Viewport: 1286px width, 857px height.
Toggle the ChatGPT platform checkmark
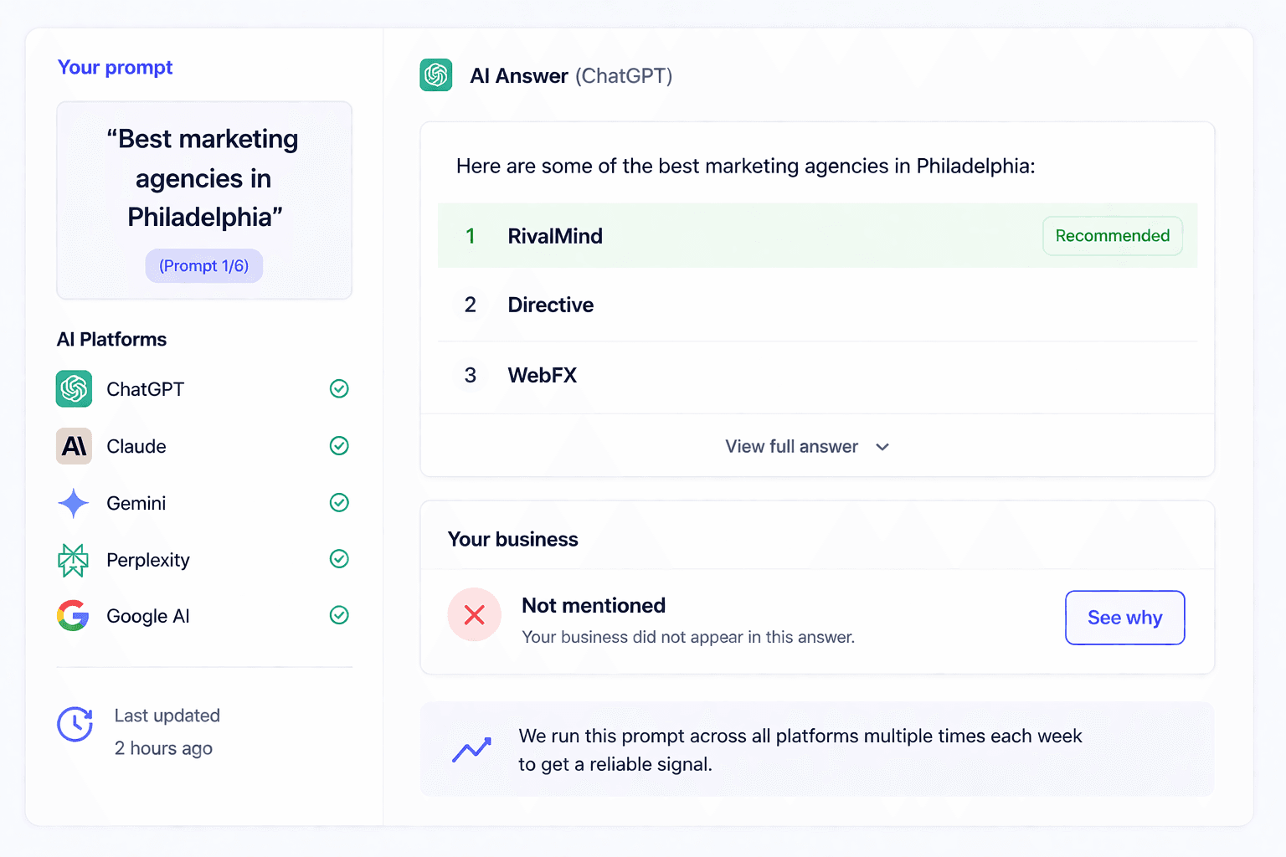click(x=339, y=388)
